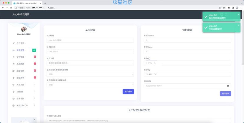Toggle the browser side panel icon
Viewport: 244px width, 123px height.
[x=233, y=8]
